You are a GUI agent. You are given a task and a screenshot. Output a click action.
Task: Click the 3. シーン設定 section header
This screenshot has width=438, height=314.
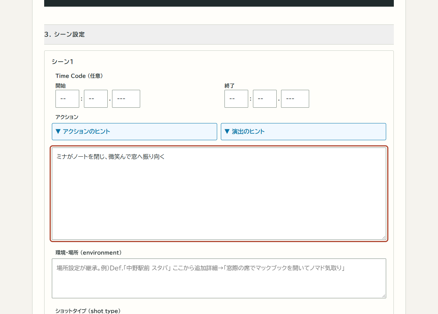point(219,34)
